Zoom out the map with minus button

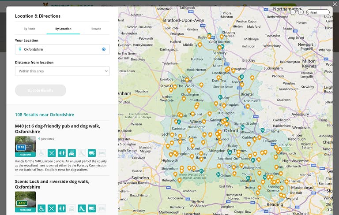coord(293,12)
